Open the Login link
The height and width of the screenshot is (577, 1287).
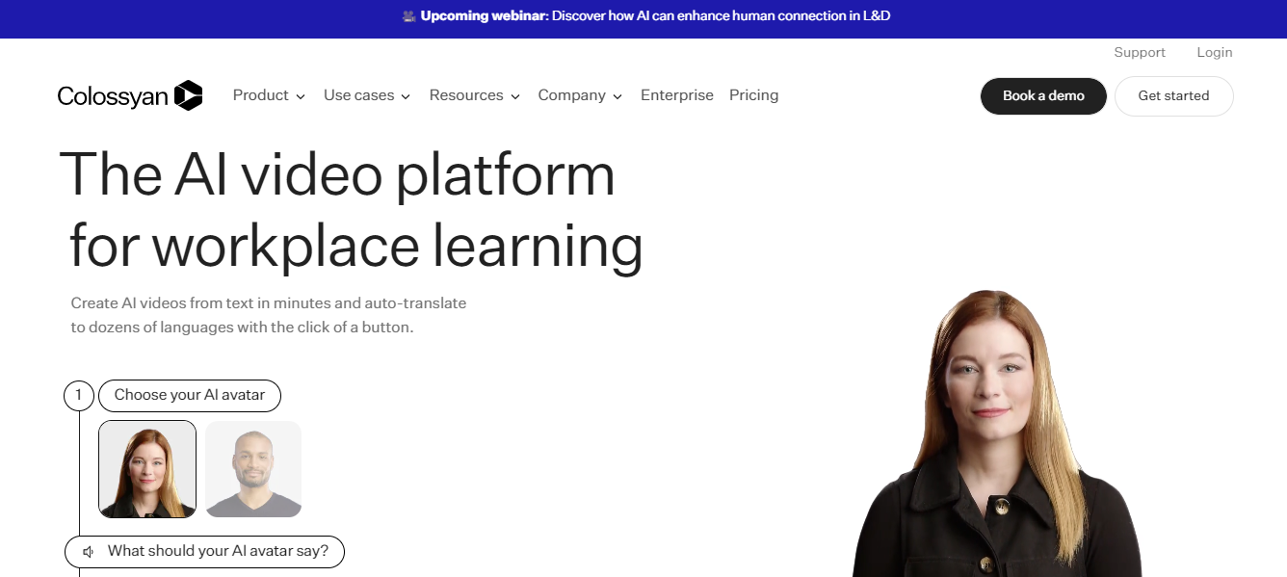pyautogui.click(x=1215, y=53)
